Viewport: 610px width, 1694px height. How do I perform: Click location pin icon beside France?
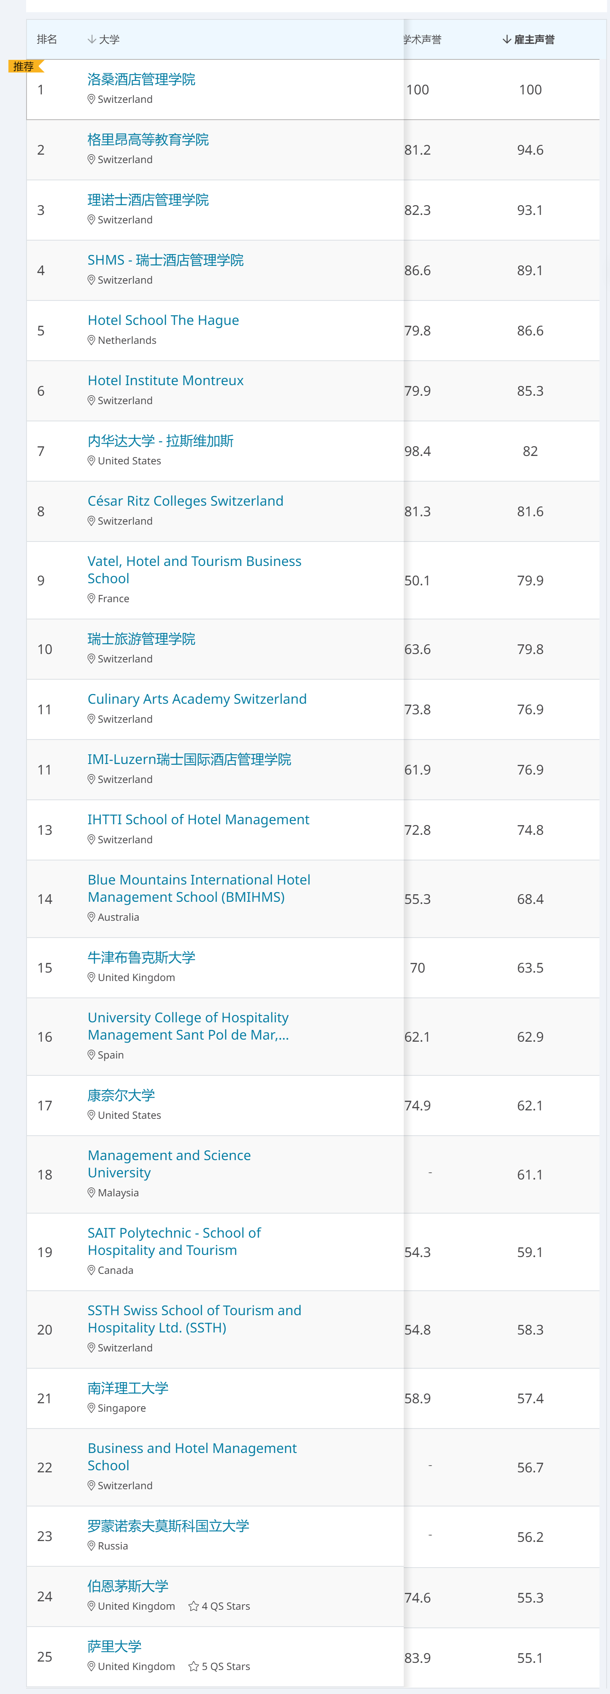click(x=91, y=598)
